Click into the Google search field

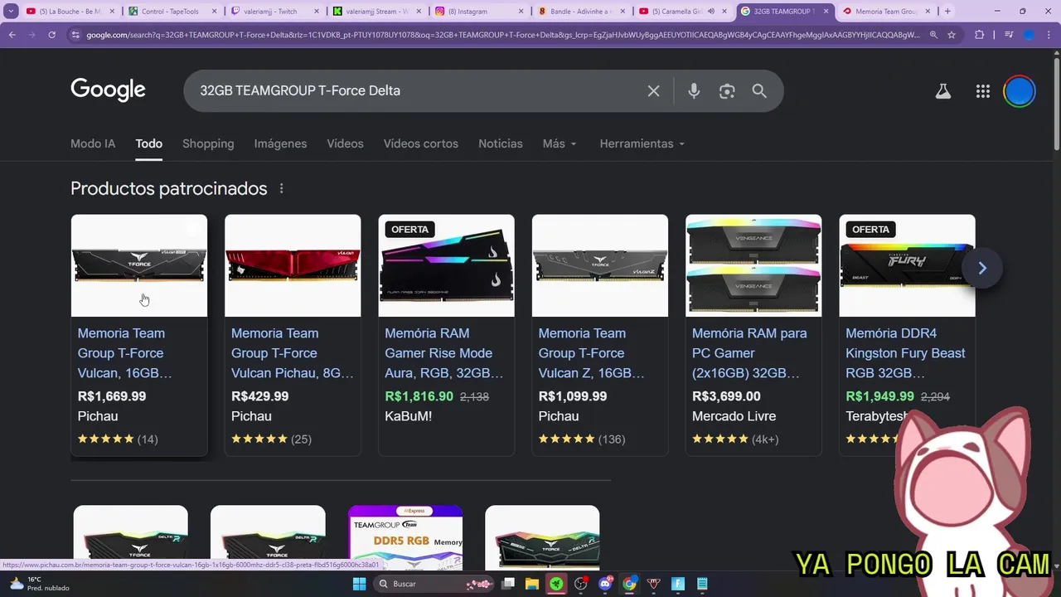[x=414, y=90]
